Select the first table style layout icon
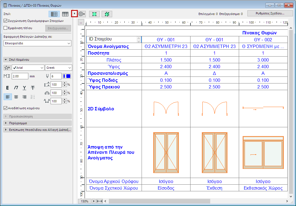 [54, 14]
